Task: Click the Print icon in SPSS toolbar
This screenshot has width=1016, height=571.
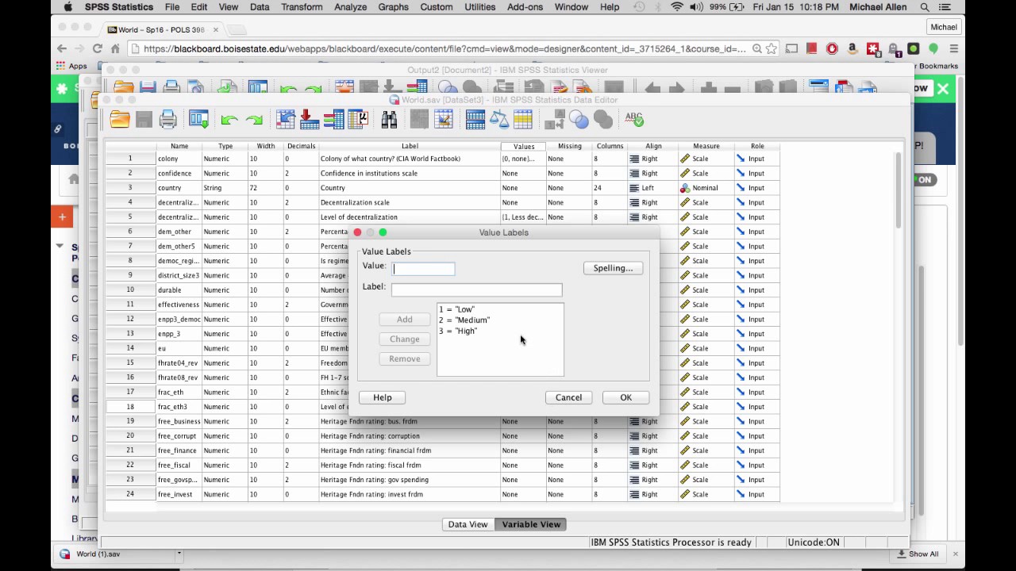Action: [x=168, y=120]
